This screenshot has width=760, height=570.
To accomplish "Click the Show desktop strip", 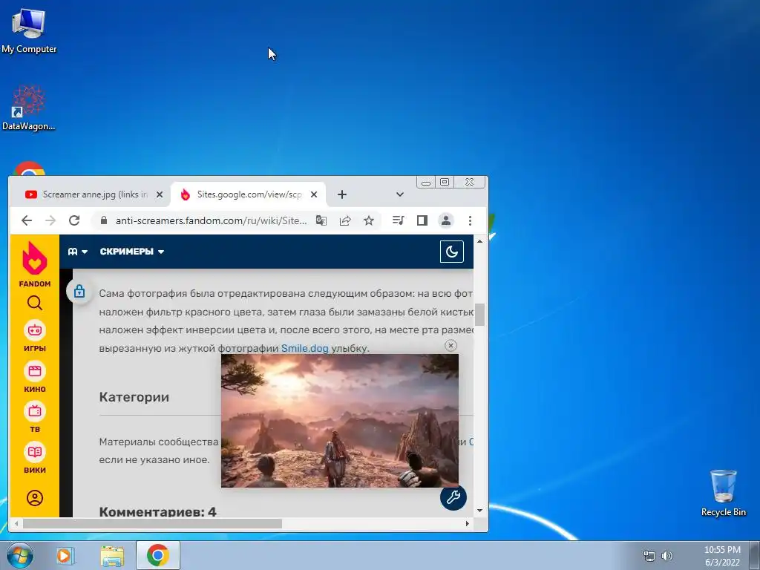I will tap(754, 555).
